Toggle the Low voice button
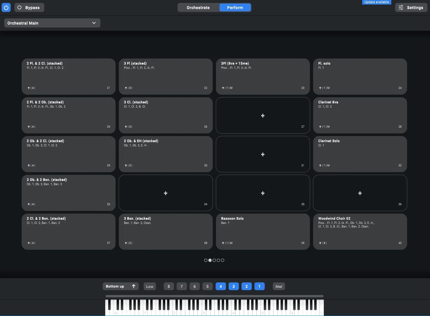Screen dimensions: 430x316 pos(150,286)
